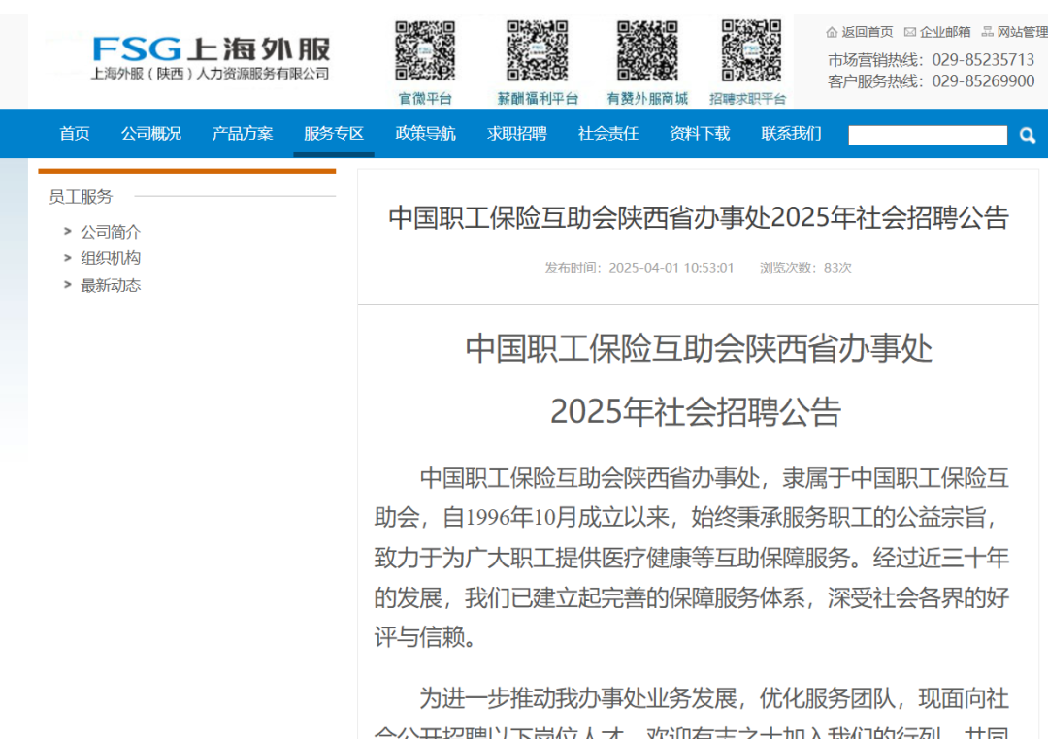Expand 组织机构 in the sidebar
This screenshot has width=1048, height=739.
pyautogui.click(x=111, y=258)
